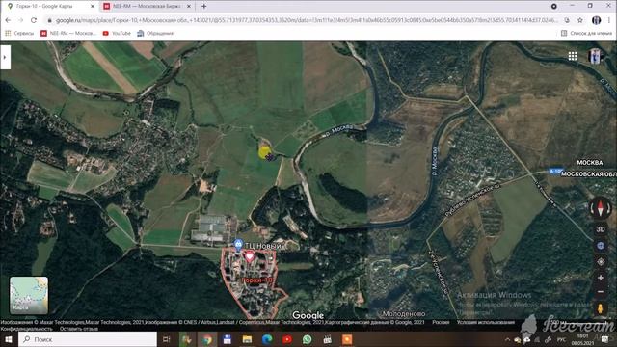617x347 pixels.
Task: Open NEE-RM bookmark in bookmarks bar
Action: tap(68, 34)
